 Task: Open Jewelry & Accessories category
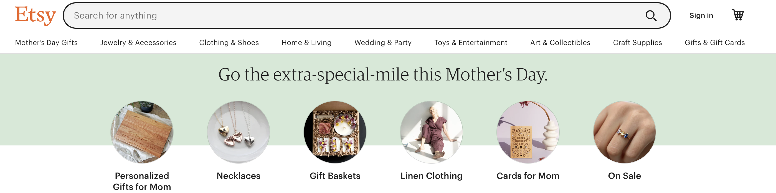click(x=138, y=43)
